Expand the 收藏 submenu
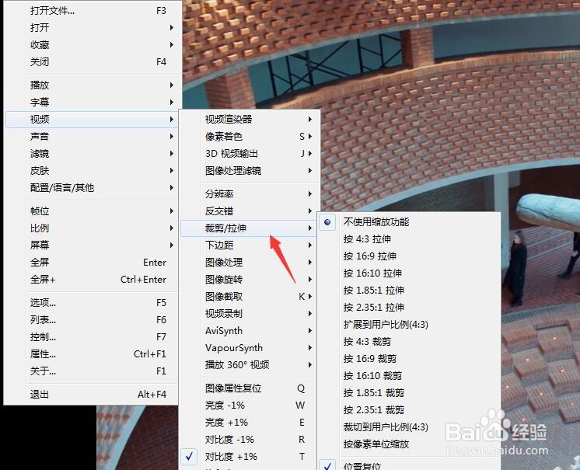 point(92,45)
